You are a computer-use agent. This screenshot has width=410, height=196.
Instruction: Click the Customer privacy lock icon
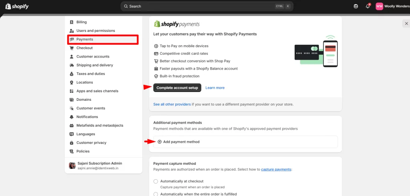(71, 143)
